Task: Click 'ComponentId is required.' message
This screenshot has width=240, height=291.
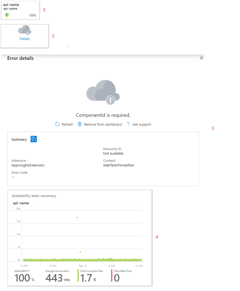Action: 103,115
